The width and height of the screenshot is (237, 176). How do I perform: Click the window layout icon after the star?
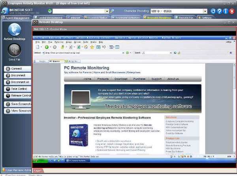pyautogui.click(x=98, y=47)
